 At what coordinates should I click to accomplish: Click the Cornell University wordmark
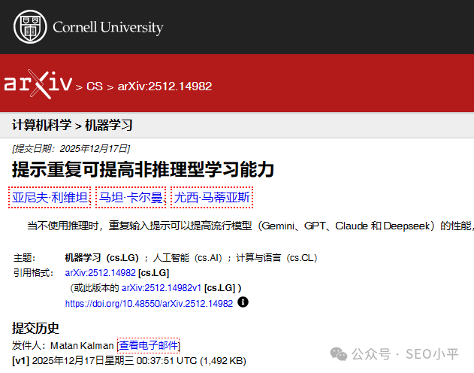pyautogui.click(x=107, y=28)
